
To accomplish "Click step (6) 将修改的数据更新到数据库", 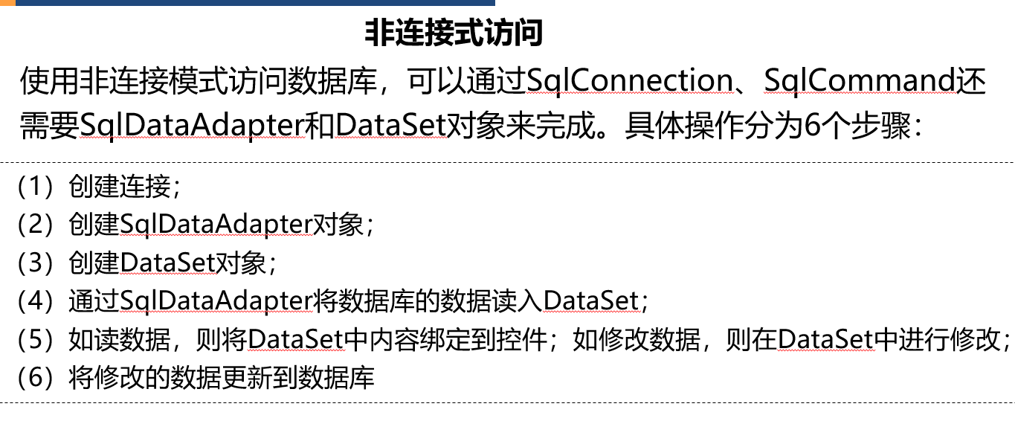I will [195, 378].
